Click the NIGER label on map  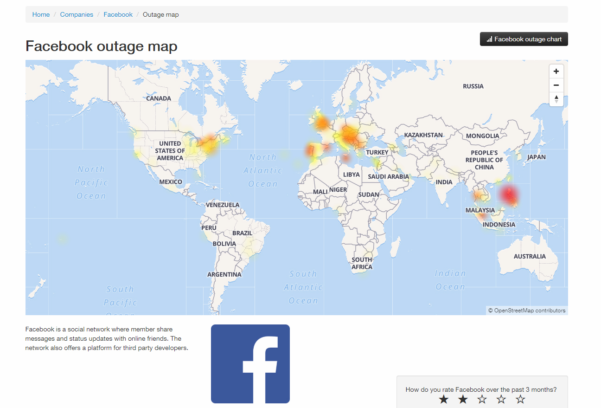338,189
